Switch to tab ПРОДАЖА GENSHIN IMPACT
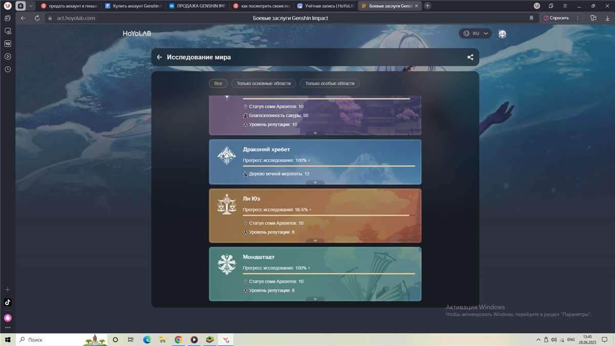Viewport: 615px width, 346px height. 197,6
